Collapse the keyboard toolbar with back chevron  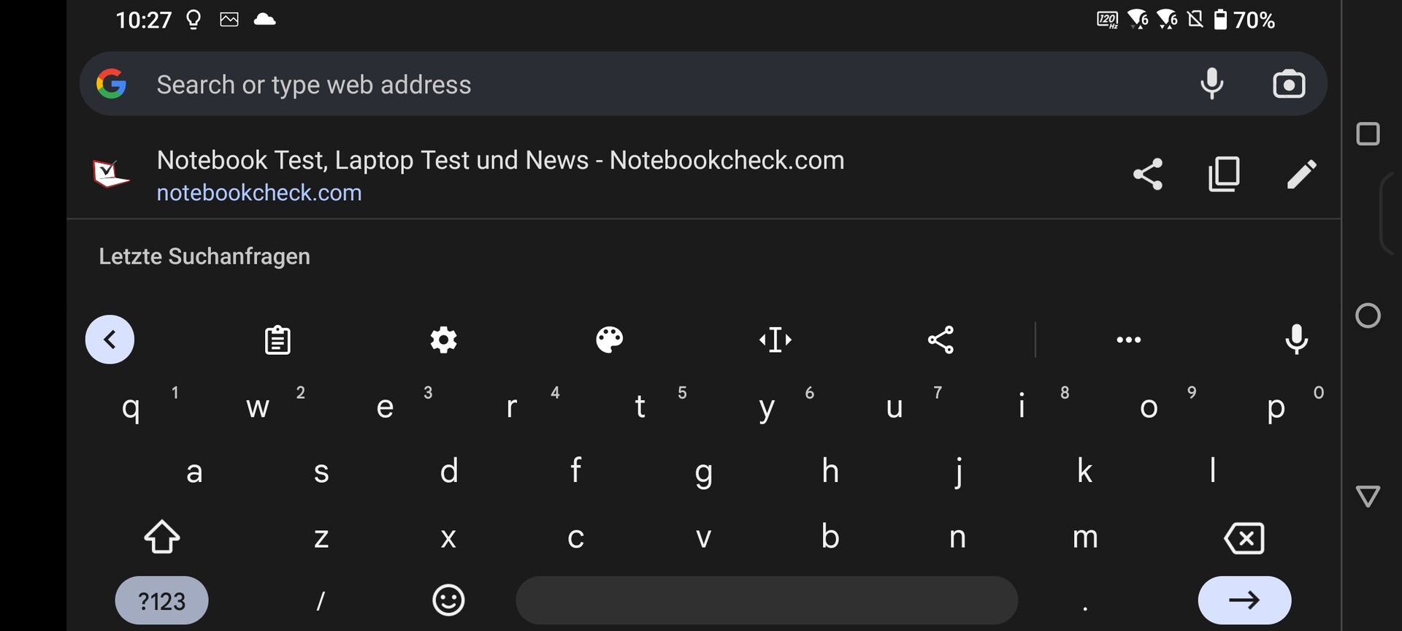[110, 340]
